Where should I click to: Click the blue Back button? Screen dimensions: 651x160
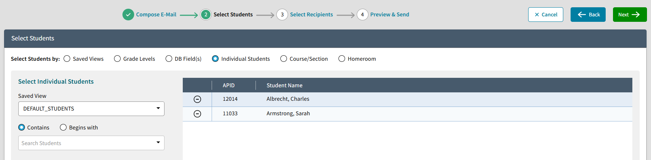point(588,15)
